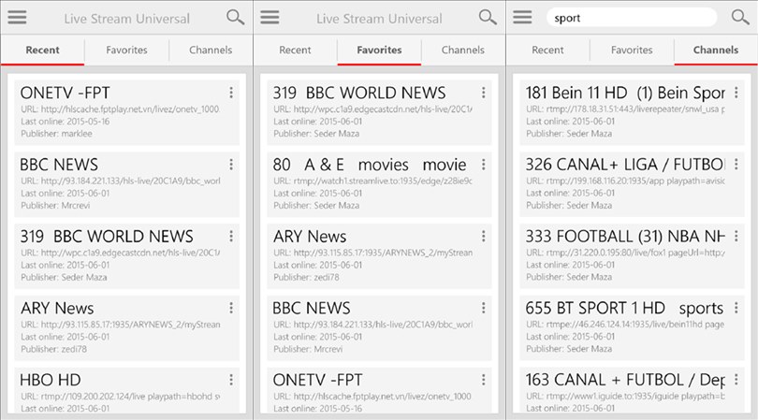
Task: Click URL line of 80 A & E movies
Action: click(x=372, y=181)
